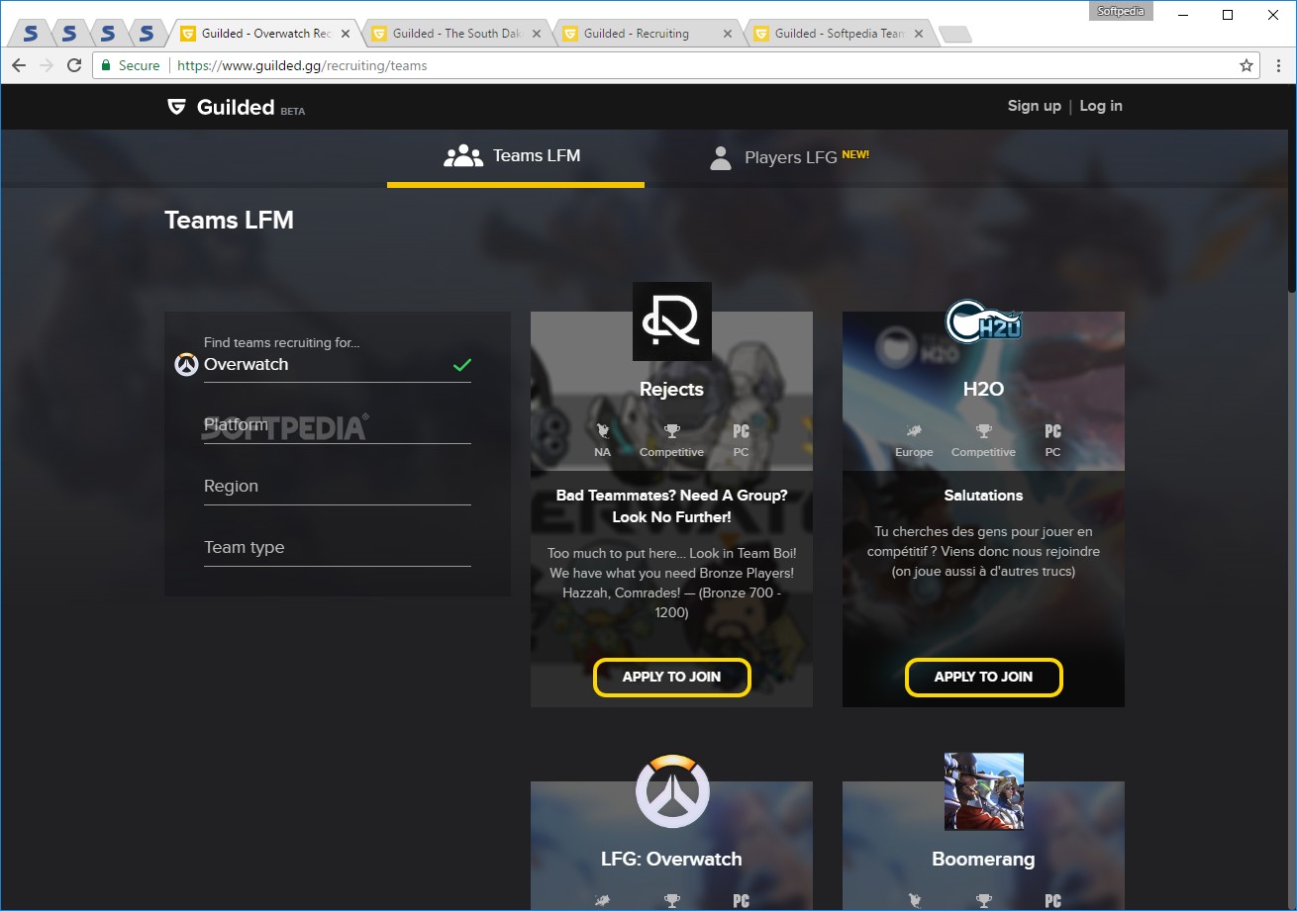This screenshot has width=1297, height=911.
Task: Click H2O card Competitive trophy icon
Action: [x=983, y=431]
